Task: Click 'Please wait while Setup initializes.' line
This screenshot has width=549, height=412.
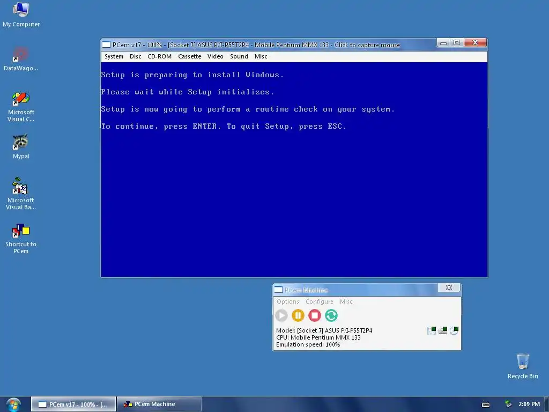Action: coord(187,92)
